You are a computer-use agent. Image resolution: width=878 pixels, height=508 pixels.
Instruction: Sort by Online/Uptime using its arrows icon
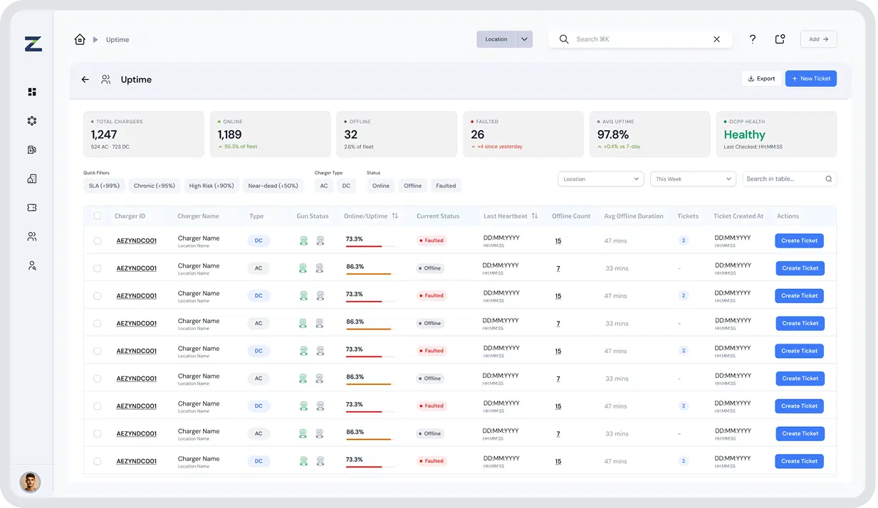click(394, 216)
